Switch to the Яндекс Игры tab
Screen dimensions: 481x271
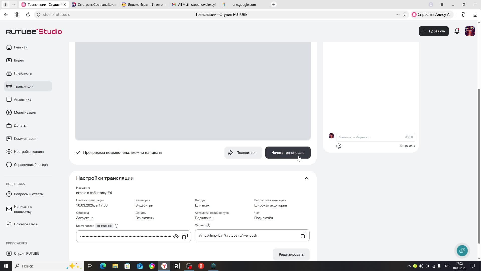pyautogui.click(x=144, y=5)
